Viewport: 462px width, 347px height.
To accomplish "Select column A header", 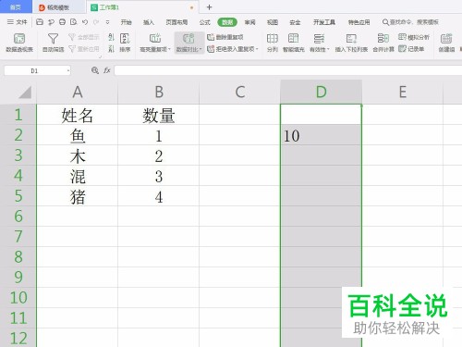I will (78, 93).
